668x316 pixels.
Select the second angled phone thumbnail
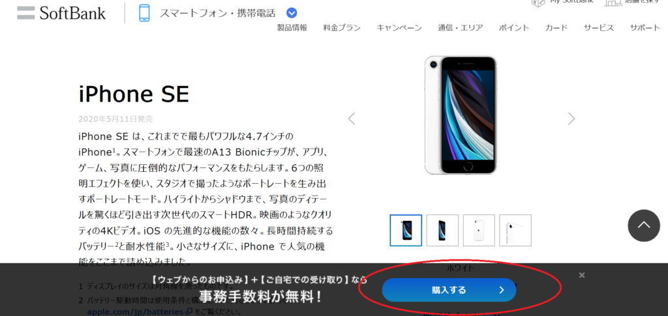pyautogui.click(x=443, y=230)
